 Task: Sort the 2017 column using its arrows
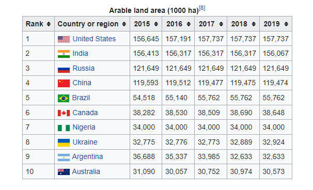click(221, 24)
